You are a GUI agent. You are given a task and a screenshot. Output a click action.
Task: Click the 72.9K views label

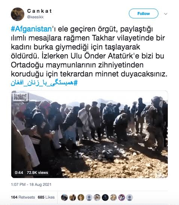37,172
